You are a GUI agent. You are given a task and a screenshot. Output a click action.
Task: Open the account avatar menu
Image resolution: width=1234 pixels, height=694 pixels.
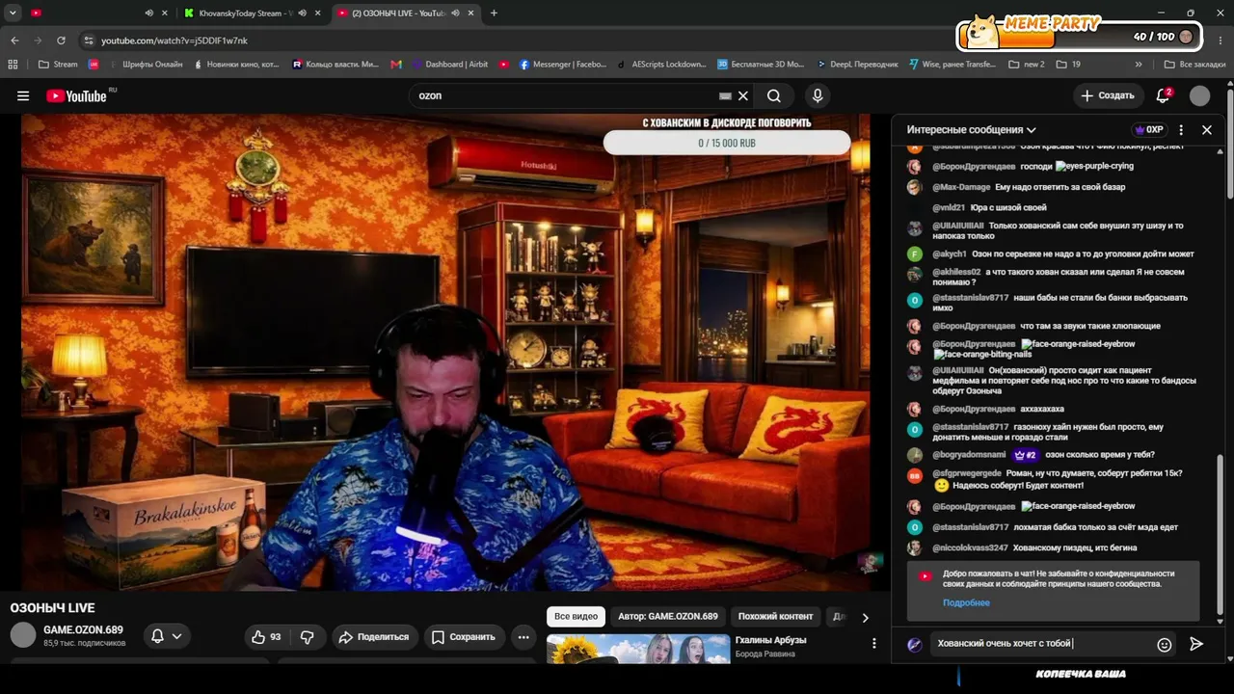coord(1199,95)
